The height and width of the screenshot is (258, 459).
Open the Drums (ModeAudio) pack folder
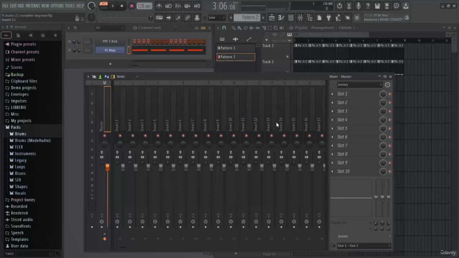[33, 140]
